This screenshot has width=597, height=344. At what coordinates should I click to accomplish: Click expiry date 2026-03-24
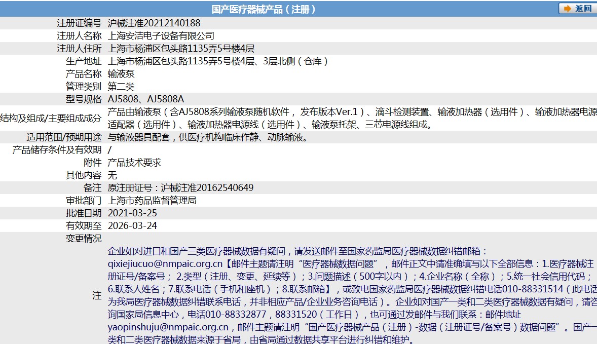pos(132,225)
